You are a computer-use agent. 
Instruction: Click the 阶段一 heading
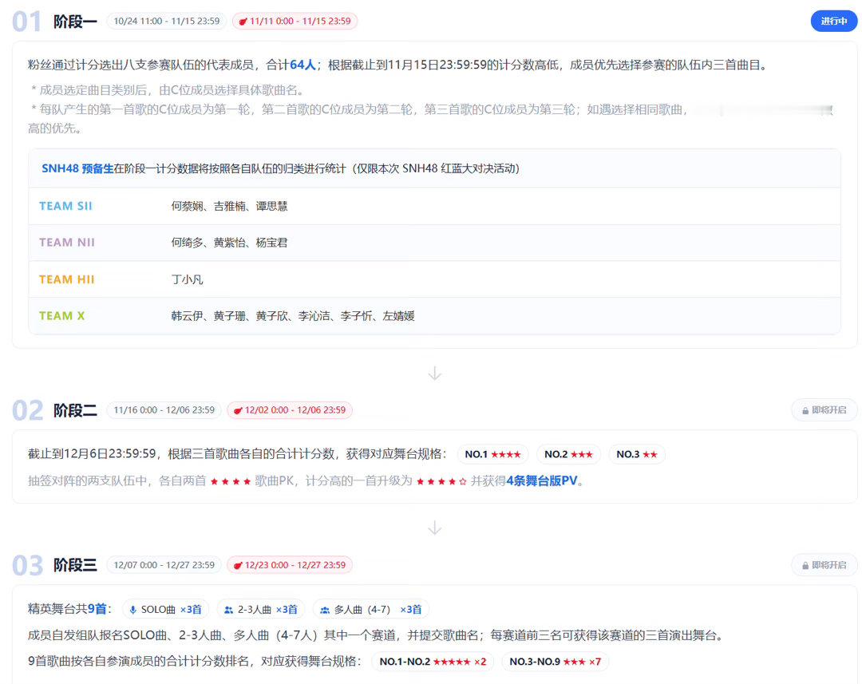(75, 22)
